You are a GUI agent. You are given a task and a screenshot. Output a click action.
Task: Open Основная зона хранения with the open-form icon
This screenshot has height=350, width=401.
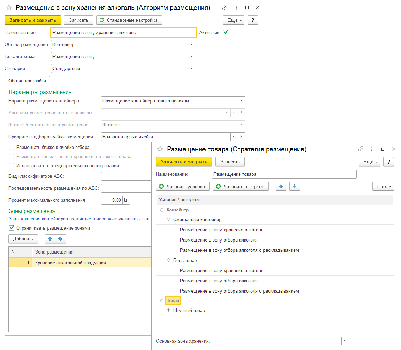point(352,341)
